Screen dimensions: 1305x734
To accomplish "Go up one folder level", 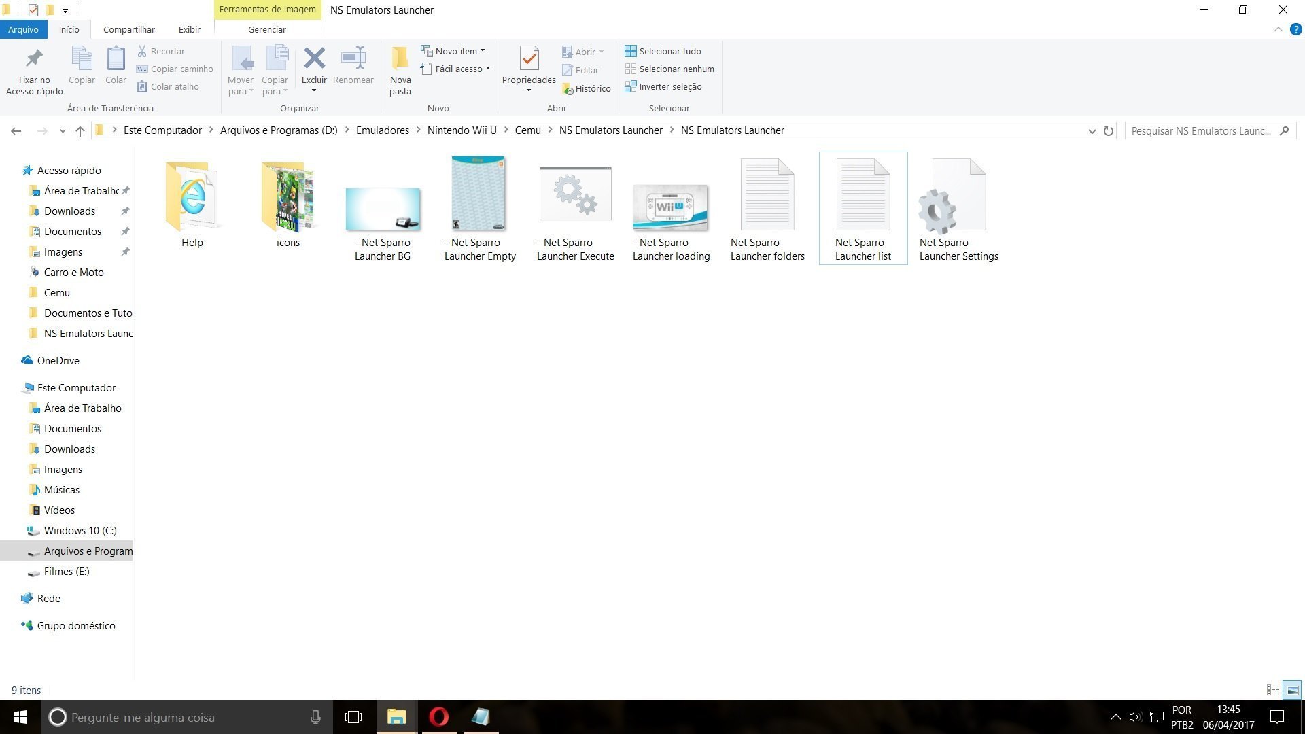I will tap(80, 130).
